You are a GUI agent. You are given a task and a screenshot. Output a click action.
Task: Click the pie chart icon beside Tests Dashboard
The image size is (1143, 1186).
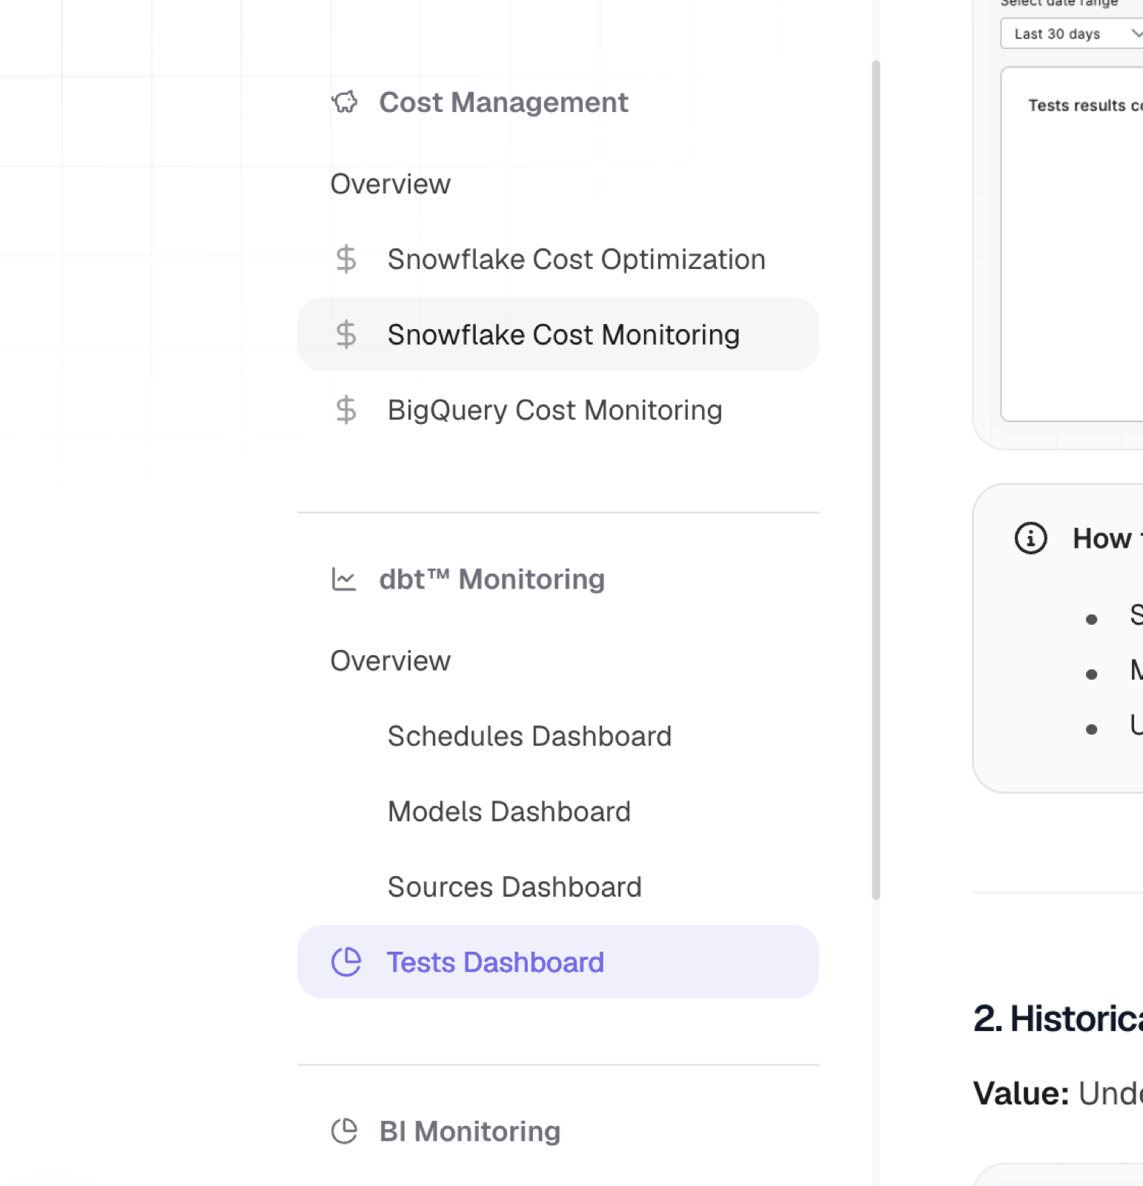(345, 962)
